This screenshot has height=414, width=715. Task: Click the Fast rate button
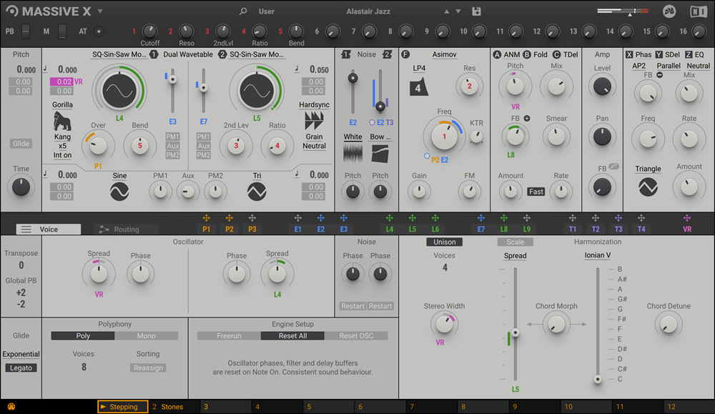(x=536, y=192)
